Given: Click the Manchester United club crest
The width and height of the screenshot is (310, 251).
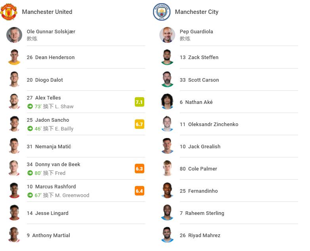Looking at the screenshot, I should click(9, 12).
